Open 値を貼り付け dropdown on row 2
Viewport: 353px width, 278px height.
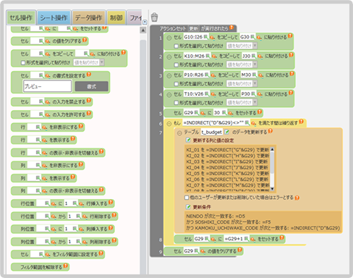point(242,64)
